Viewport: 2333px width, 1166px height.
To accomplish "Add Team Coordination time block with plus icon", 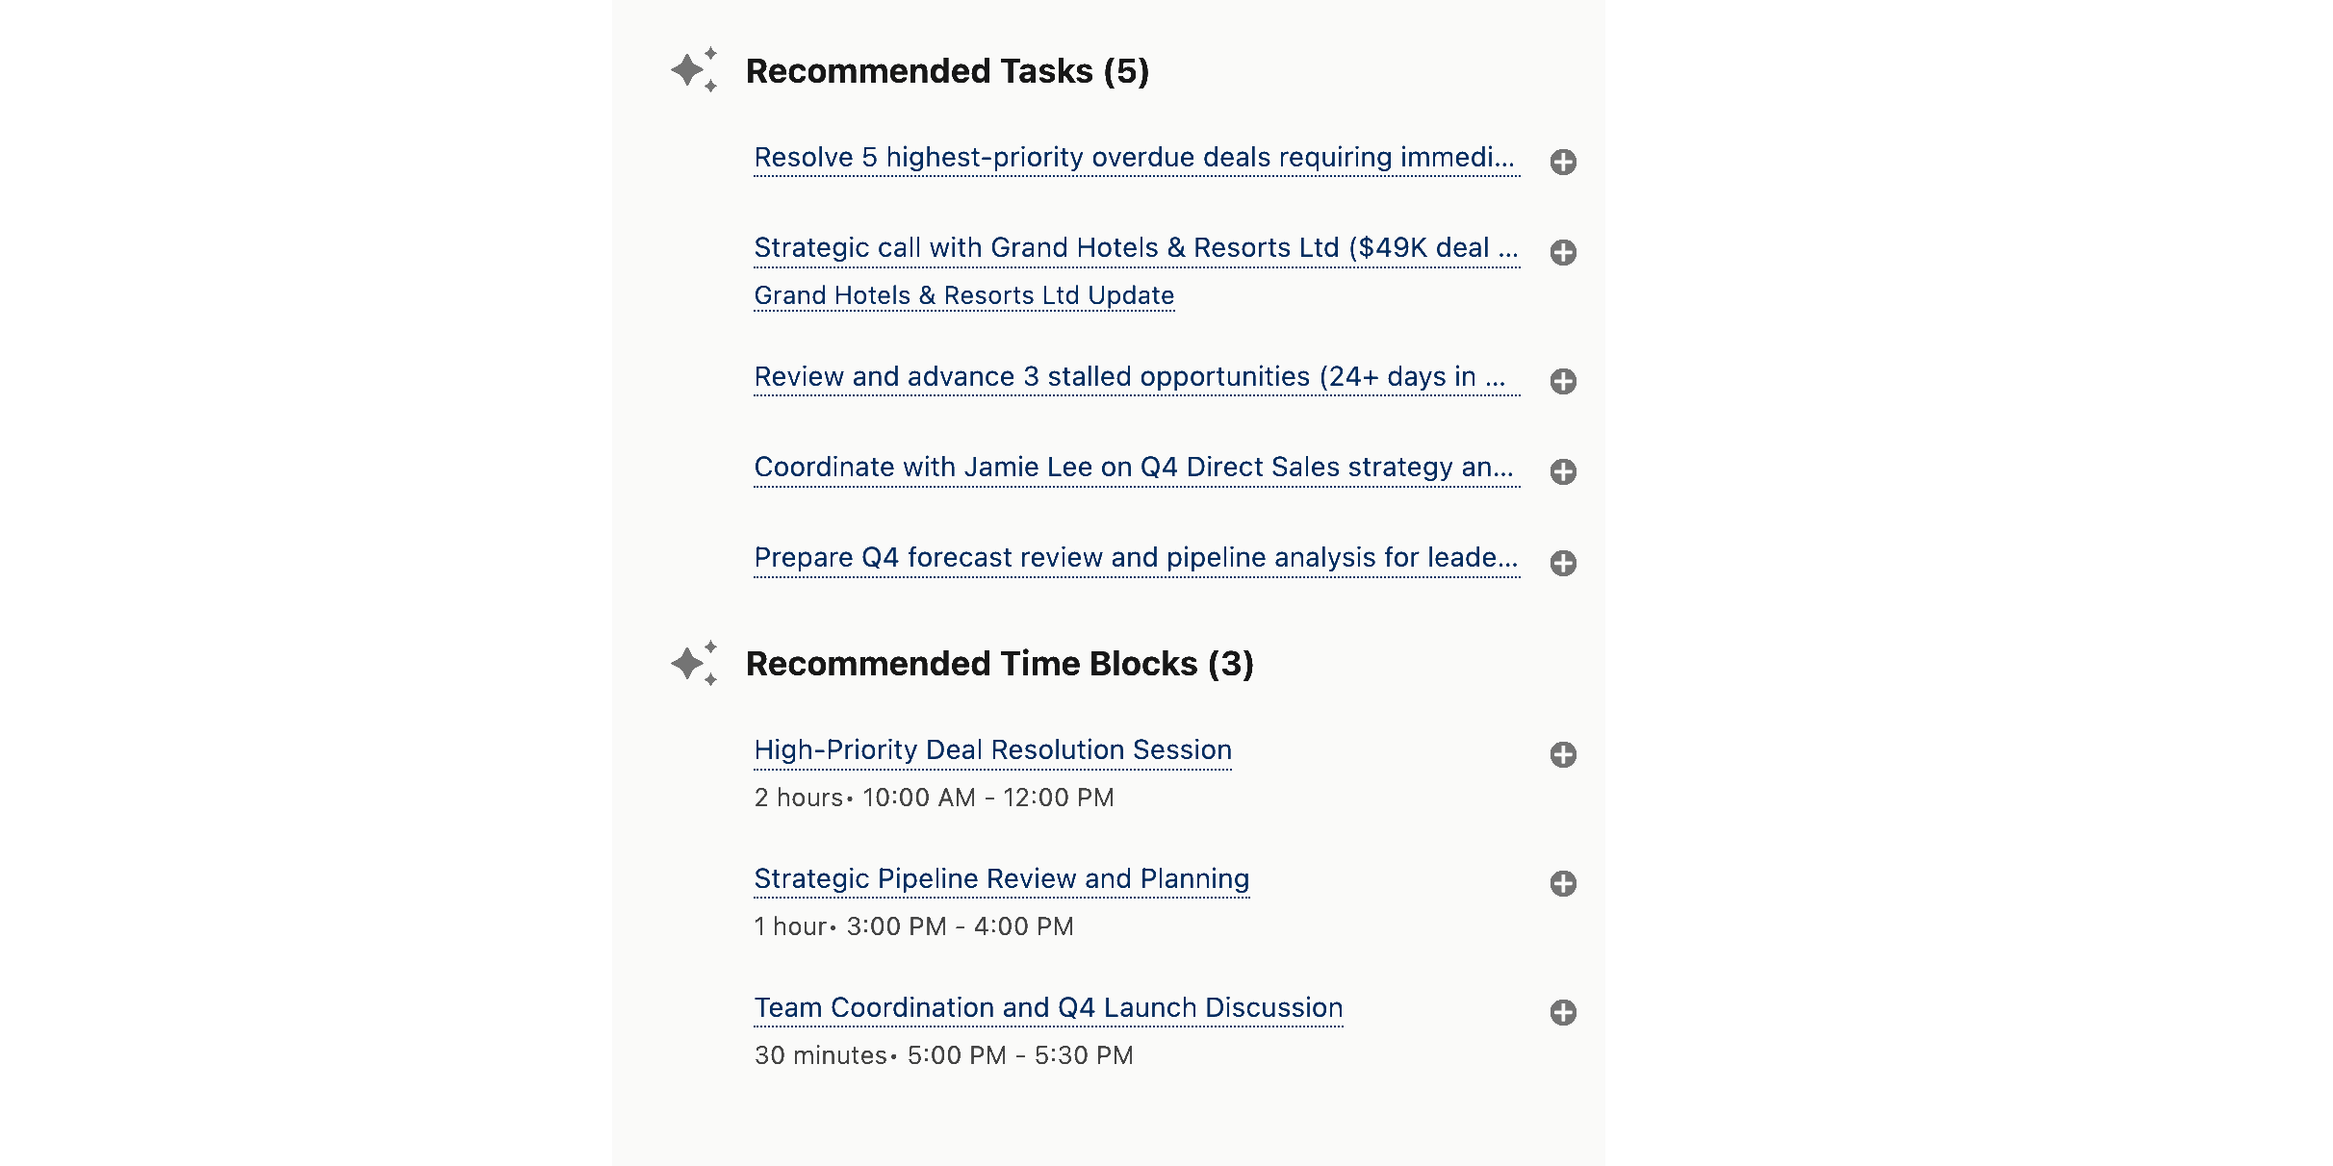I will 1563,1012.
